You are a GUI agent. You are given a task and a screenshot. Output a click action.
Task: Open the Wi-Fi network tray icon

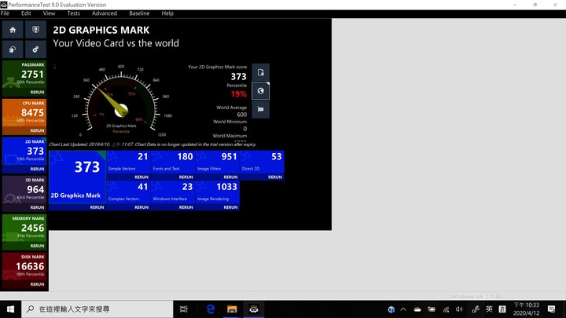coord(447,309)
